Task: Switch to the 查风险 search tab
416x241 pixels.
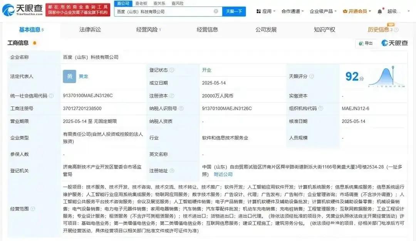Action: [178, 3]
